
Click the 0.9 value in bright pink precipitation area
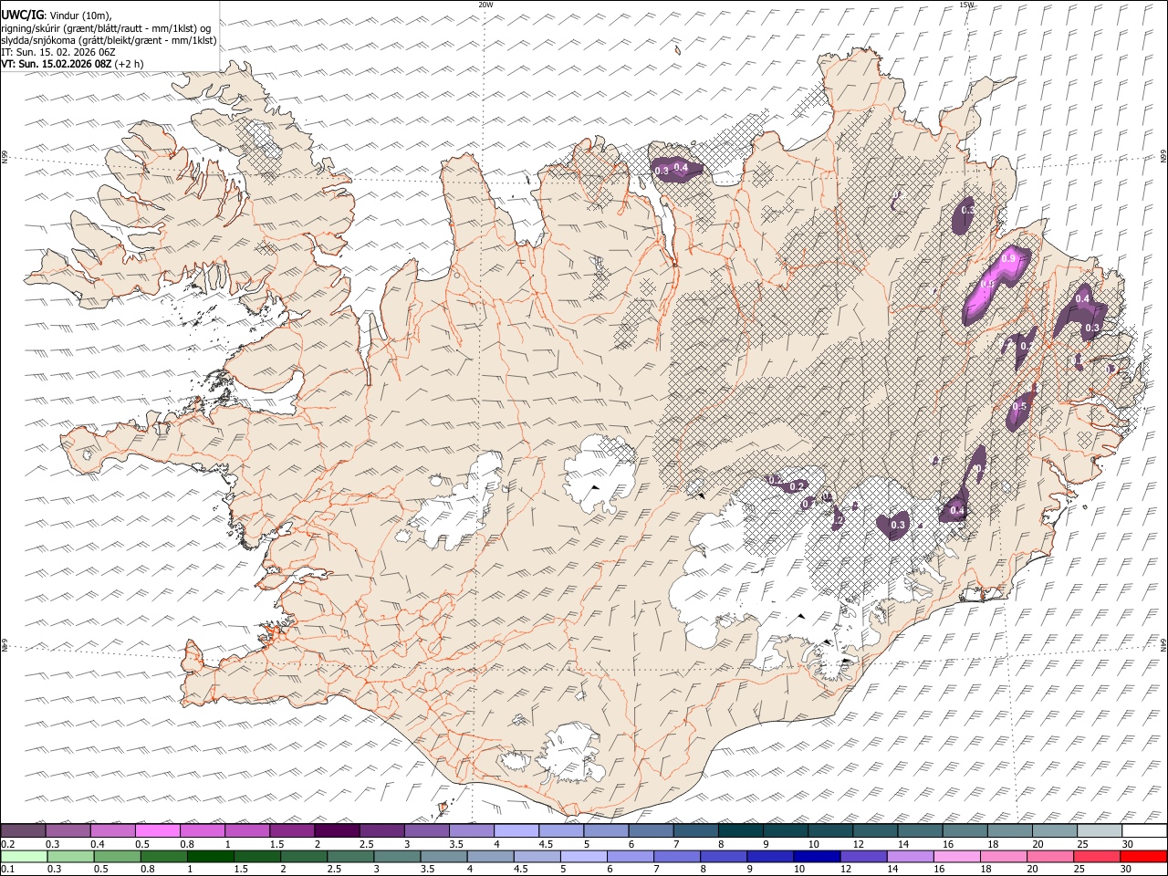[1008, 259]
